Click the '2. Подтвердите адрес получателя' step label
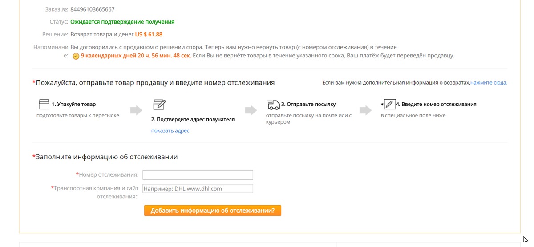This screenshot has width=534, height=247. click(x=193, y=120)
